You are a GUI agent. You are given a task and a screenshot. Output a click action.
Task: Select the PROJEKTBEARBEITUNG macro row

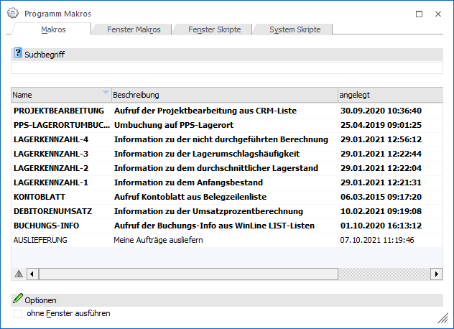click(59, 111)
